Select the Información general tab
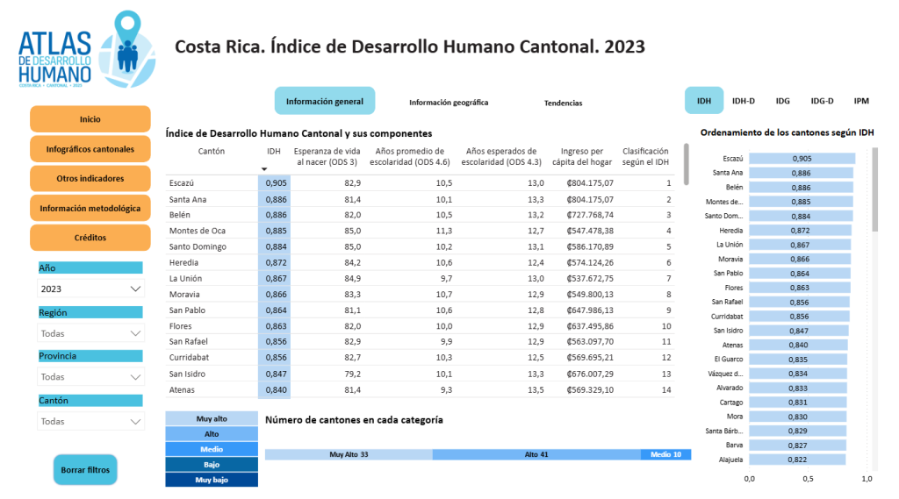The image size is (899, 499). coord(325,102)
